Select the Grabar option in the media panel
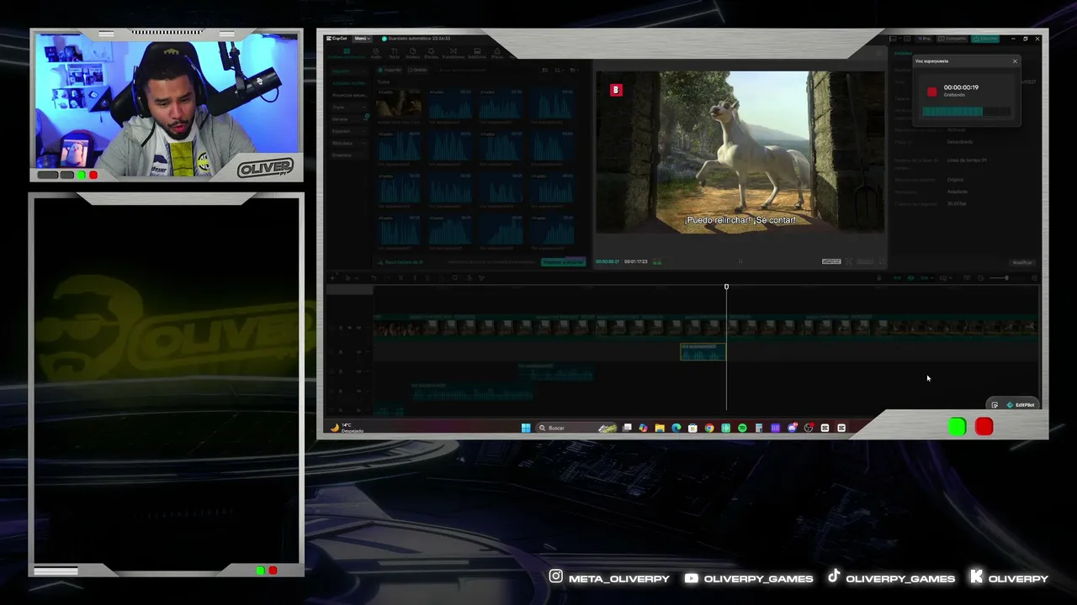The width and height of the screenshot is (1077, 605). [x=418, y=70]
